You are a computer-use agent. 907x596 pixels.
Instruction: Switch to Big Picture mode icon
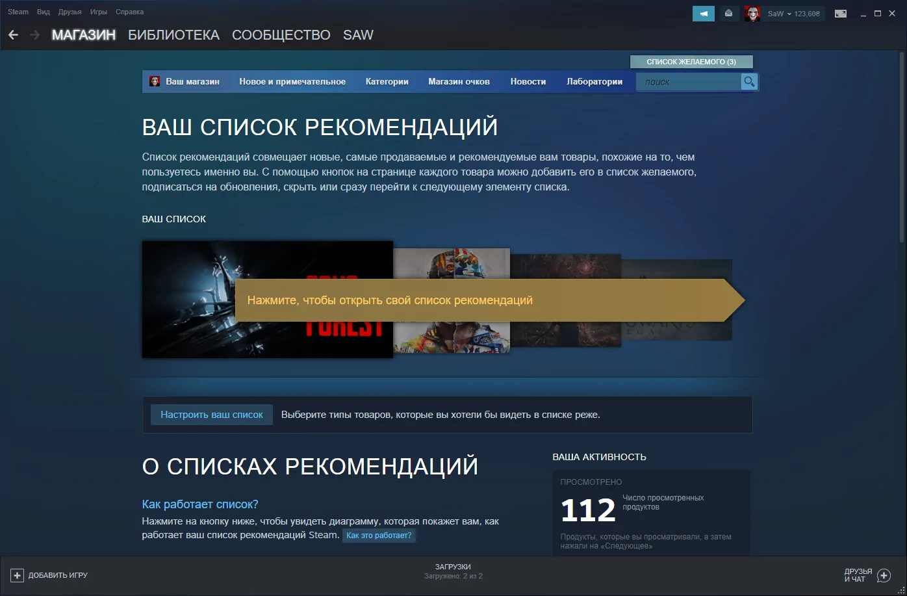[841, 14]
